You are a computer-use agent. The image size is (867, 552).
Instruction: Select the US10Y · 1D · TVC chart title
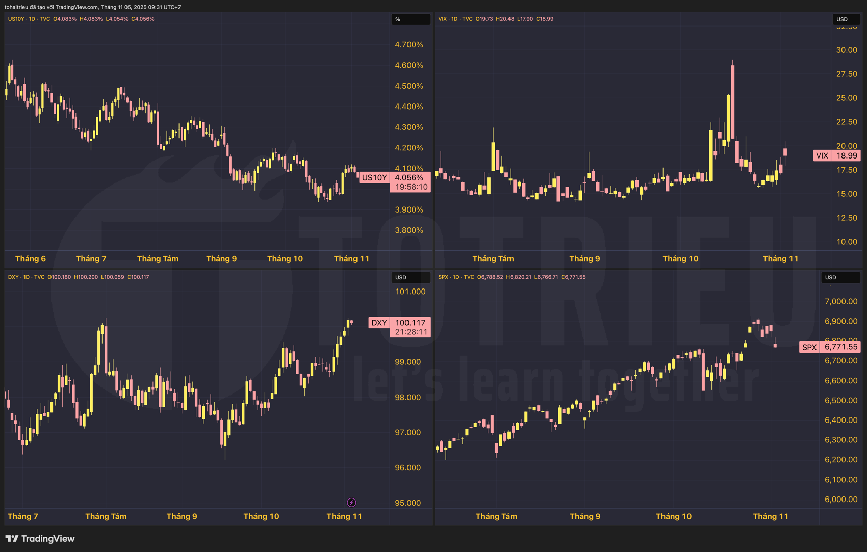pos(29,19)
